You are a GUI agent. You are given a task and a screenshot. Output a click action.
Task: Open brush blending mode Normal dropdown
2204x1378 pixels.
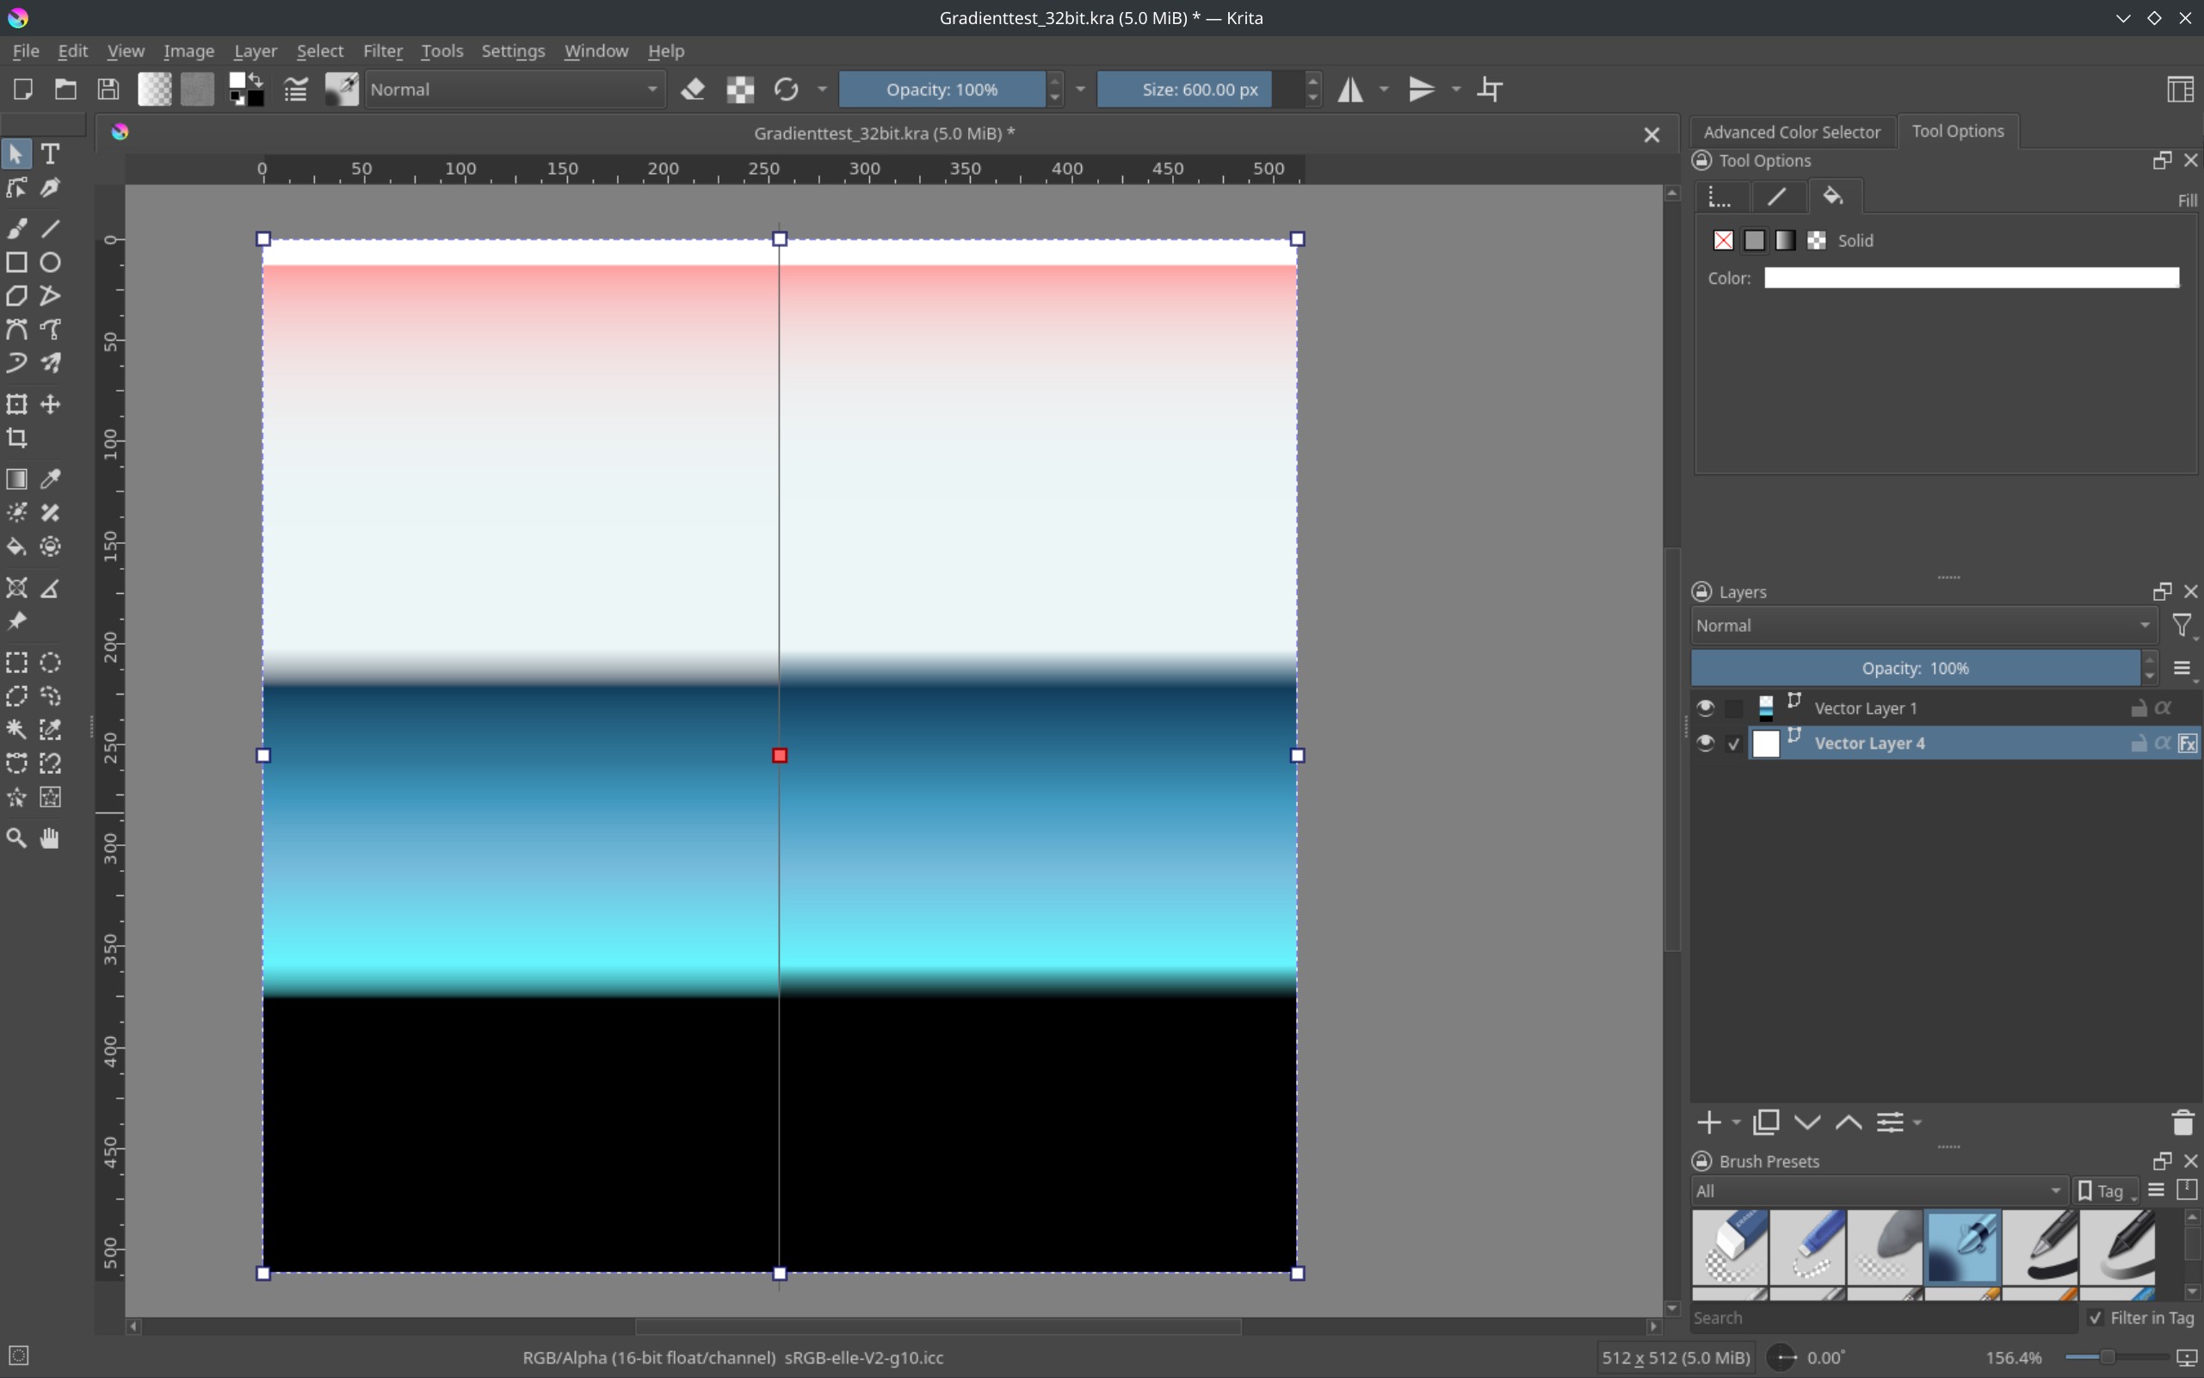(514, 90)
